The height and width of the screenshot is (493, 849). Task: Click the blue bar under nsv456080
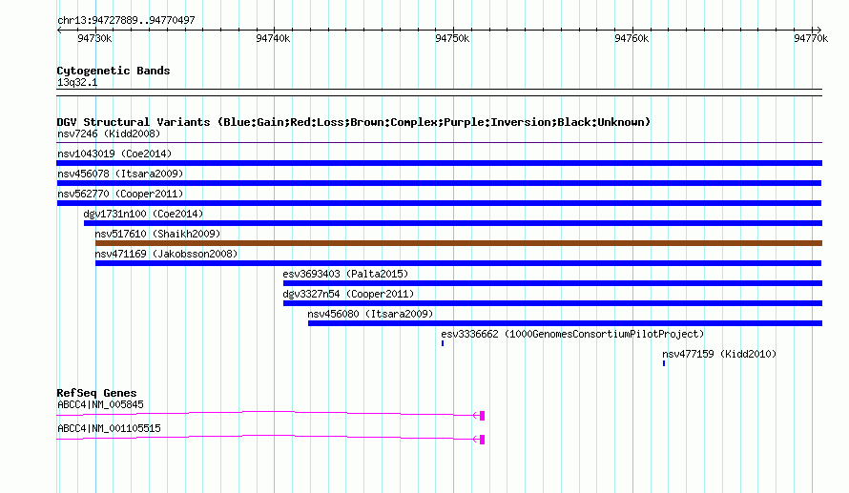point(565,323)
